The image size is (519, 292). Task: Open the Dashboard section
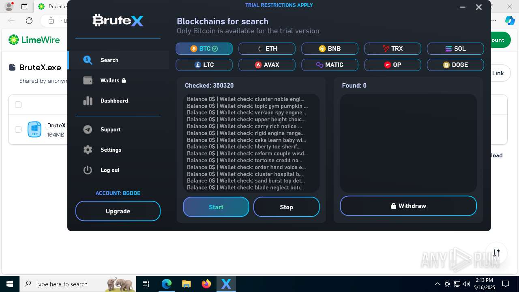[118, 101]
